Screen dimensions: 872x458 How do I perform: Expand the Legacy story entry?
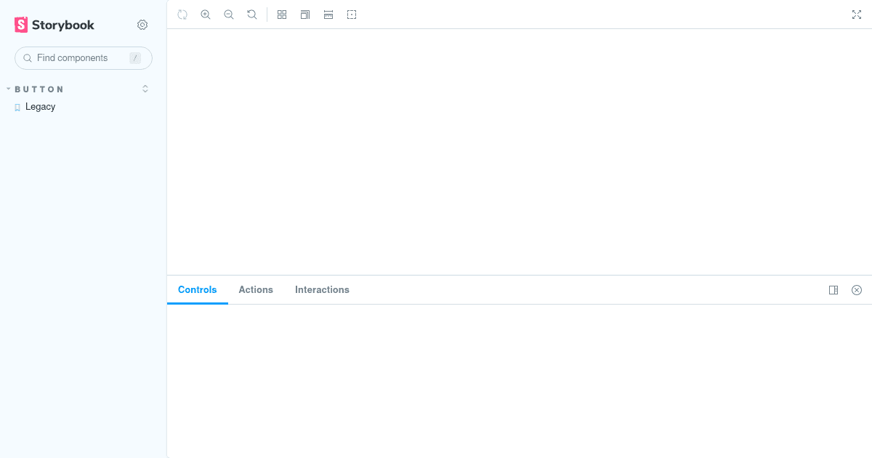[39, 106]
